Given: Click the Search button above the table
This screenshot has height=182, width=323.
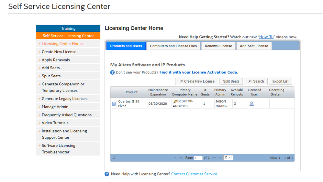Looking at the screenshot, I should pos(256,81).
